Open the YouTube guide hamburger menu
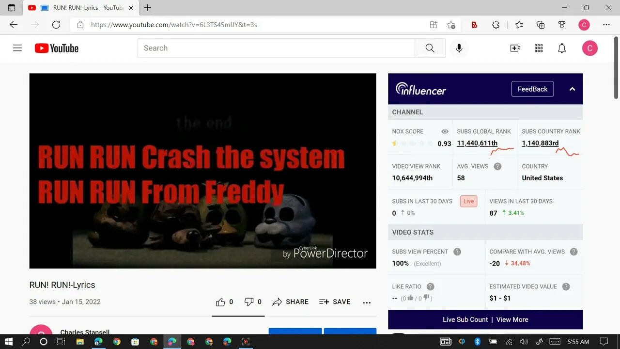Image resolution: width=620 pixels, height=349 pixels. pos(17,48)
